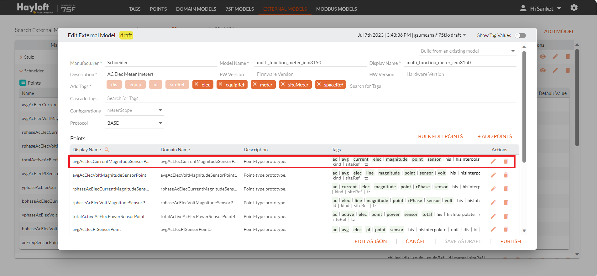
Task: Open the settings gear icon
Action: 574,8
